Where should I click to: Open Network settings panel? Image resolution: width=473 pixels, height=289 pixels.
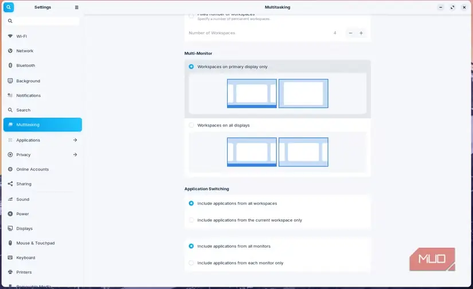pyautogui.click(x=42, y=50)
